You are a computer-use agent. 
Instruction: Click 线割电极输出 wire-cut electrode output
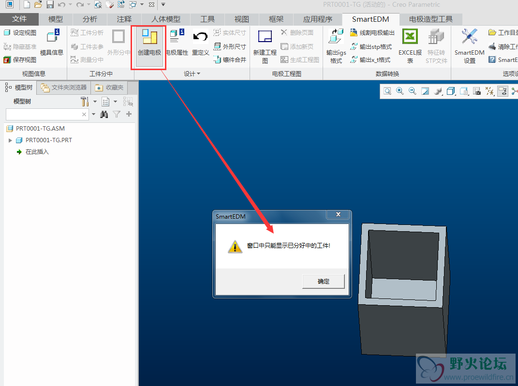point(372,33)
